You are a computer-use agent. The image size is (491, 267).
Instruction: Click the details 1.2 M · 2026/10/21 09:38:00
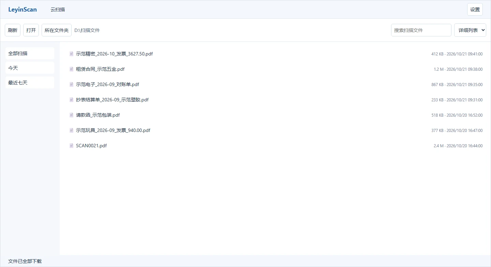tap(458, 69)
